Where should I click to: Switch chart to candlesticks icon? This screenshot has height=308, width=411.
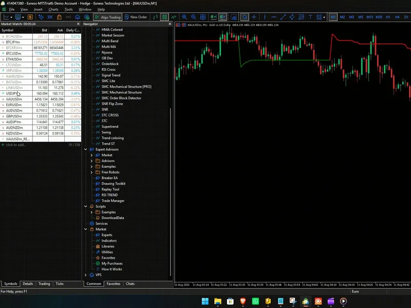(x=164, y=17)
